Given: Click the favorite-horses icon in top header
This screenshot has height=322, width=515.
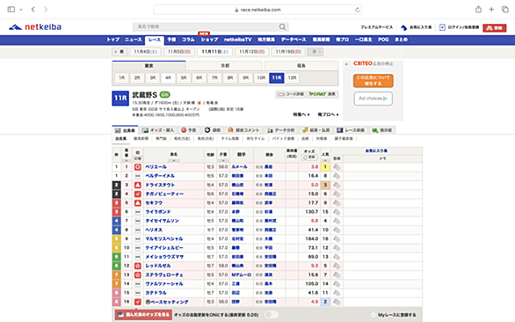Looking at the screenshot, I should pyautogui.click(x=403, y=27).
